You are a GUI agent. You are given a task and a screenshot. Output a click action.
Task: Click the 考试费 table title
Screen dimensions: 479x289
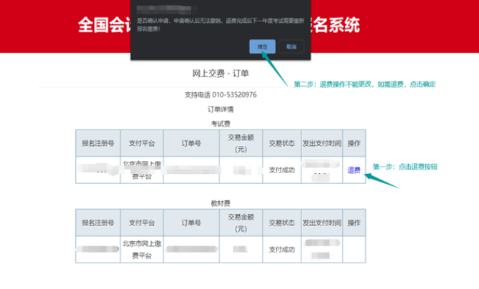coord(220,124)
